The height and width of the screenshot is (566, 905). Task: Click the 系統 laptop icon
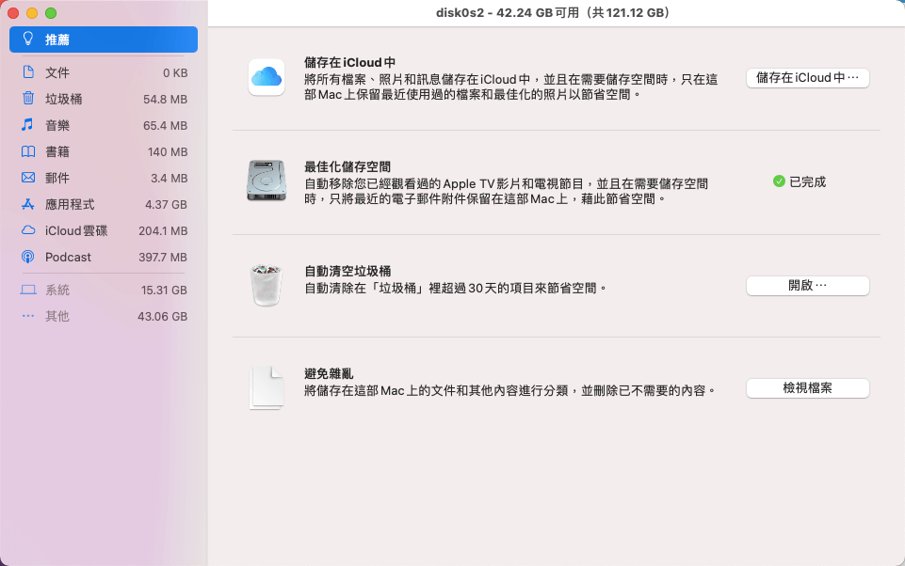click(x=27, y=290)
